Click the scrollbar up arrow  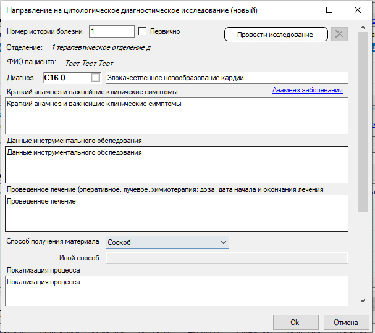coord(363,27)
